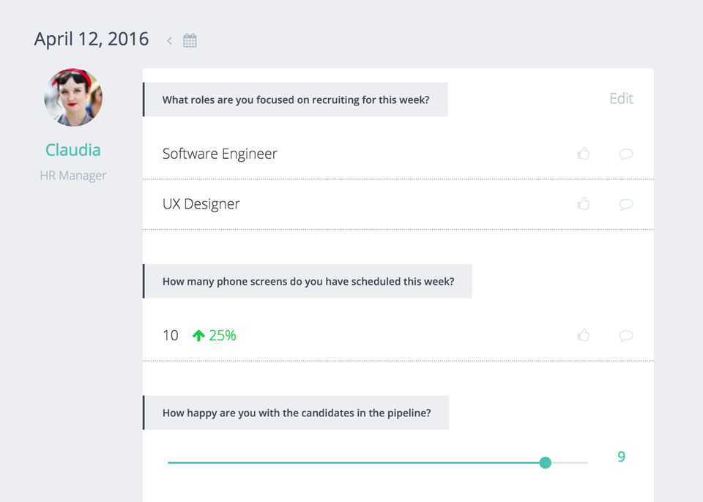703x502 pixels.
Task: Like the phone screens answer
Action: 584,335
